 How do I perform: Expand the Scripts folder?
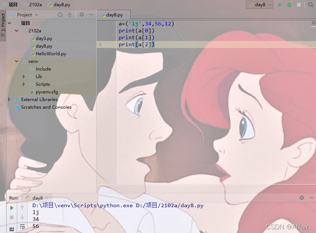[24, 84]
